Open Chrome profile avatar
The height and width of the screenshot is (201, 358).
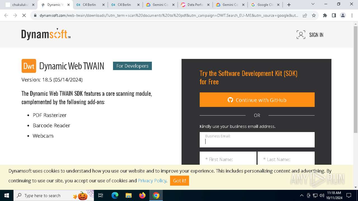coord(343,15)
